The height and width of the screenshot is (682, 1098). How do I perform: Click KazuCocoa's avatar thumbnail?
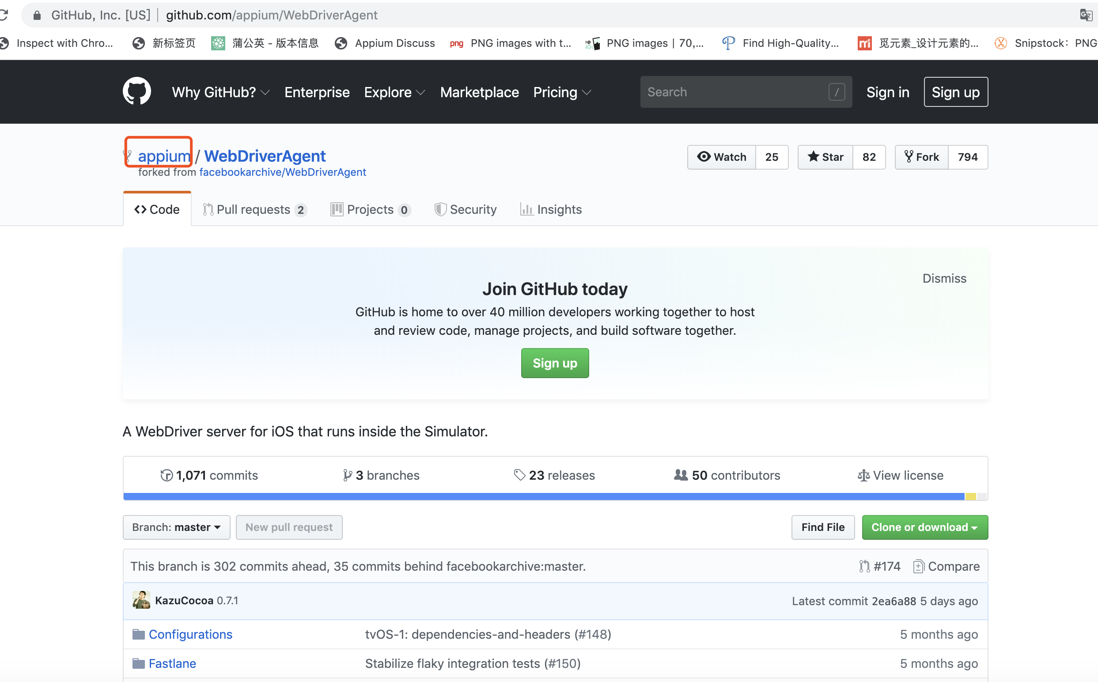141,600
